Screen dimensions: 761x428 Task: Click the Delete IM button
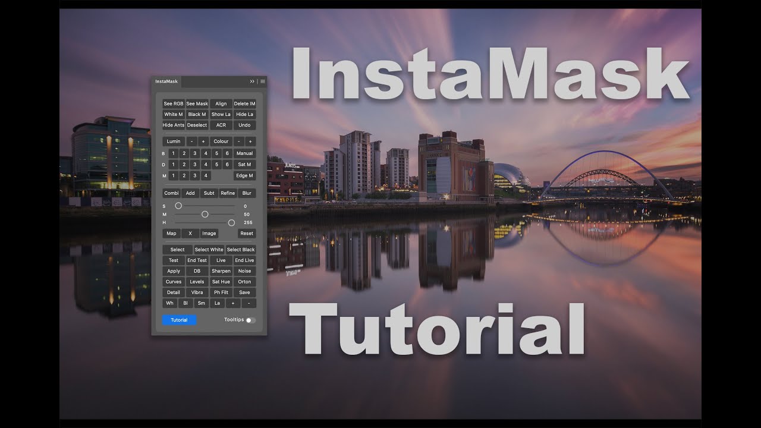[245, 103]
